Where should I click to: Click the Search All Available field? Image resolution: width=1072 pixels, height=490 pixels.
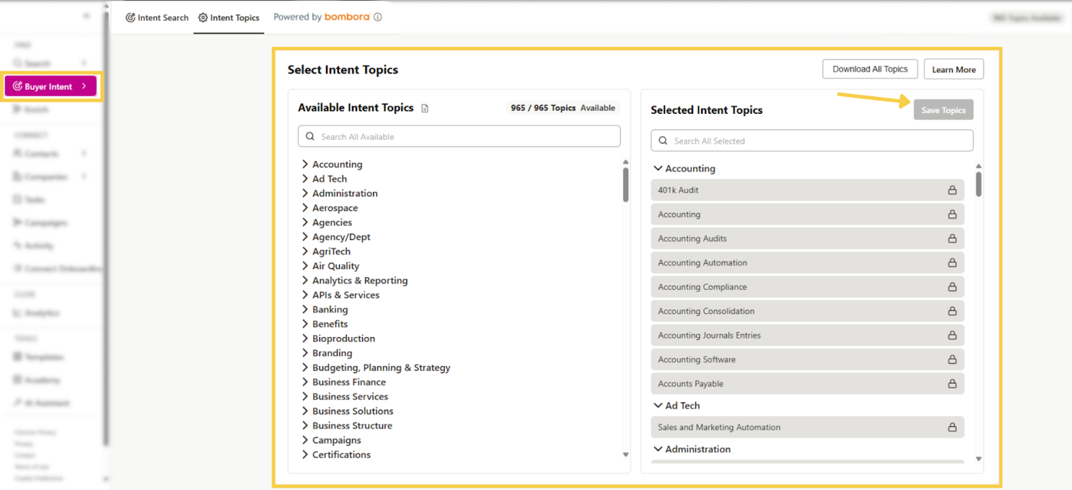(x=459, y=136)
